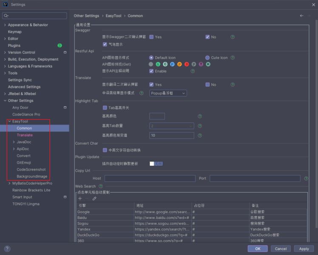Click the edit pencil icon above the table
Viewport: 318px width, 255px height.
94,198
